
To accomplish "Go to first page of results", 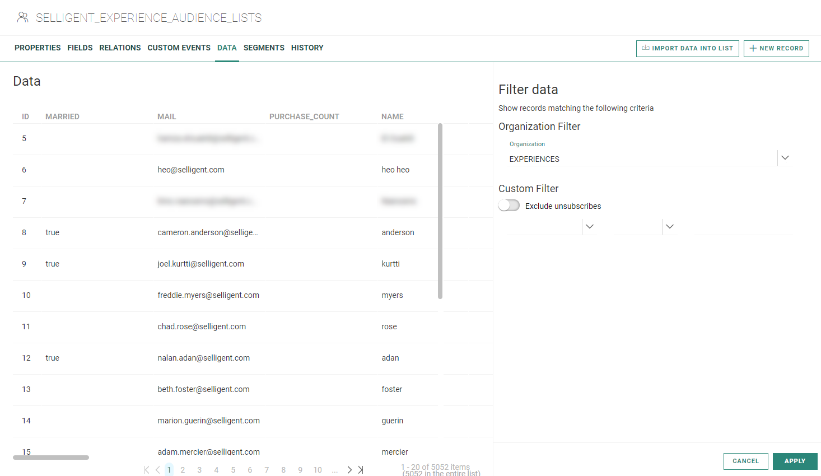I will [147, 470].
